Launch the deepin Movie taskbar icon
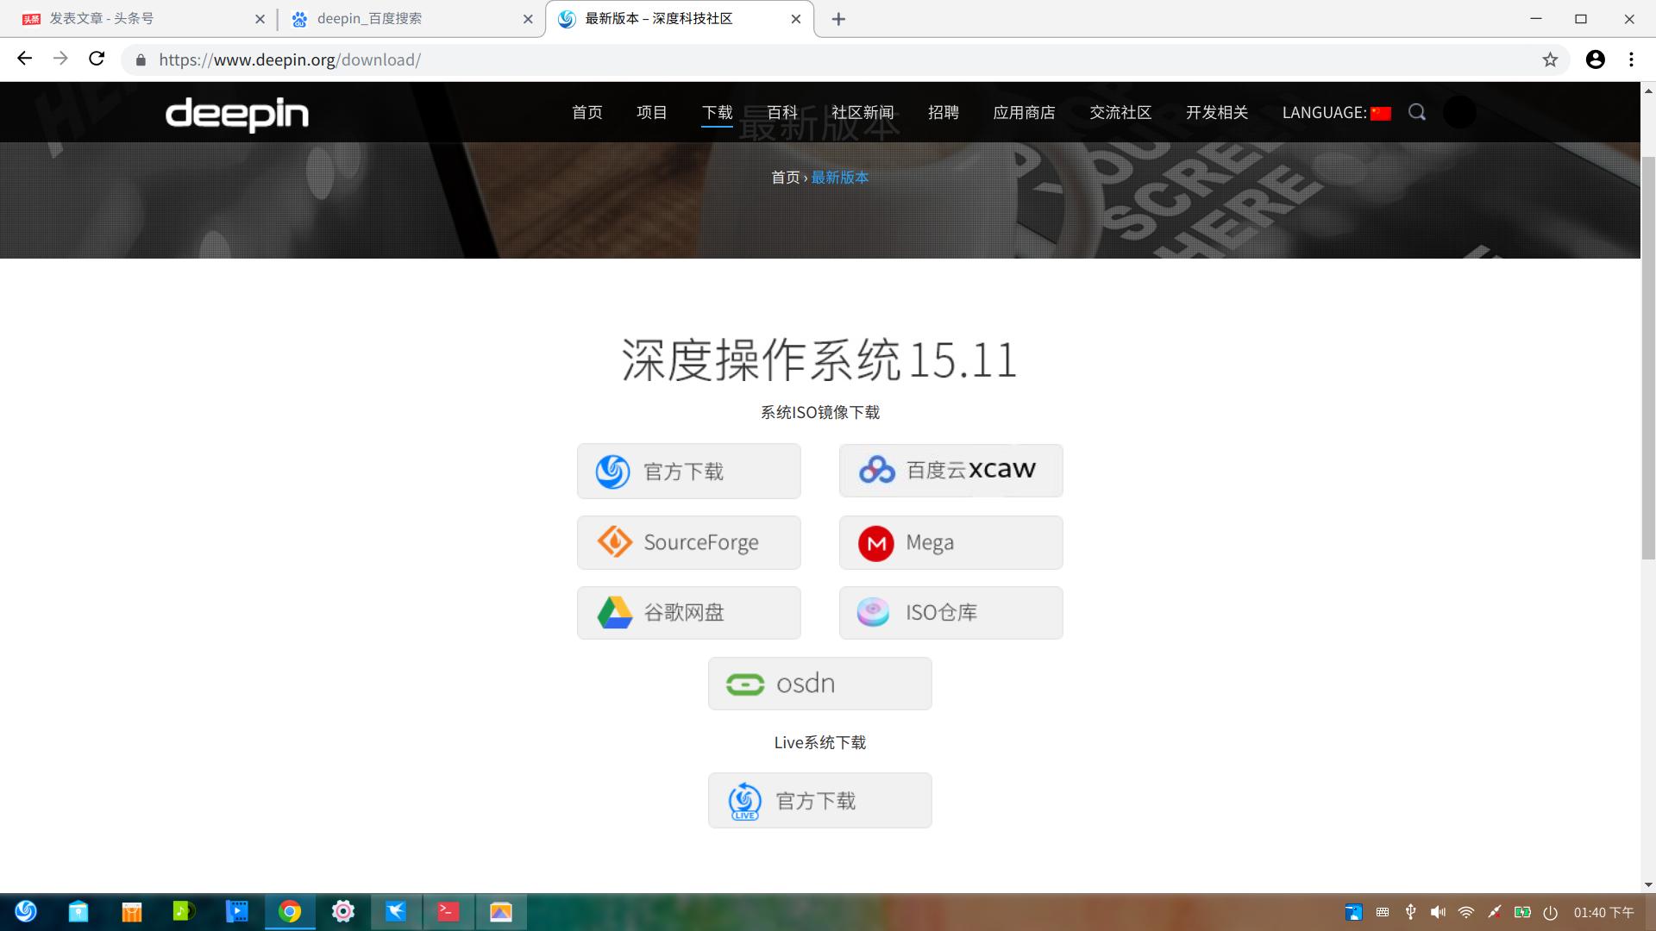 (236, 911)
